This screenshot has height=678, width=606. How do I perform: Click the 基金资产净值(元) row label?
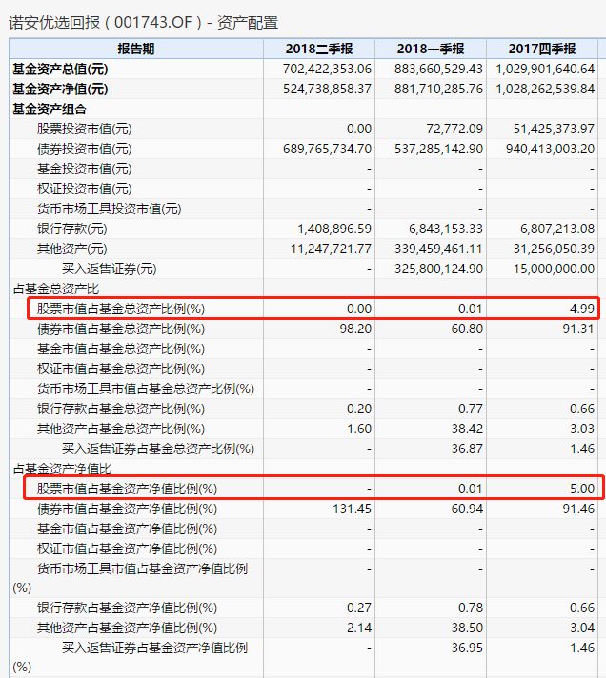tap(60, 89)
